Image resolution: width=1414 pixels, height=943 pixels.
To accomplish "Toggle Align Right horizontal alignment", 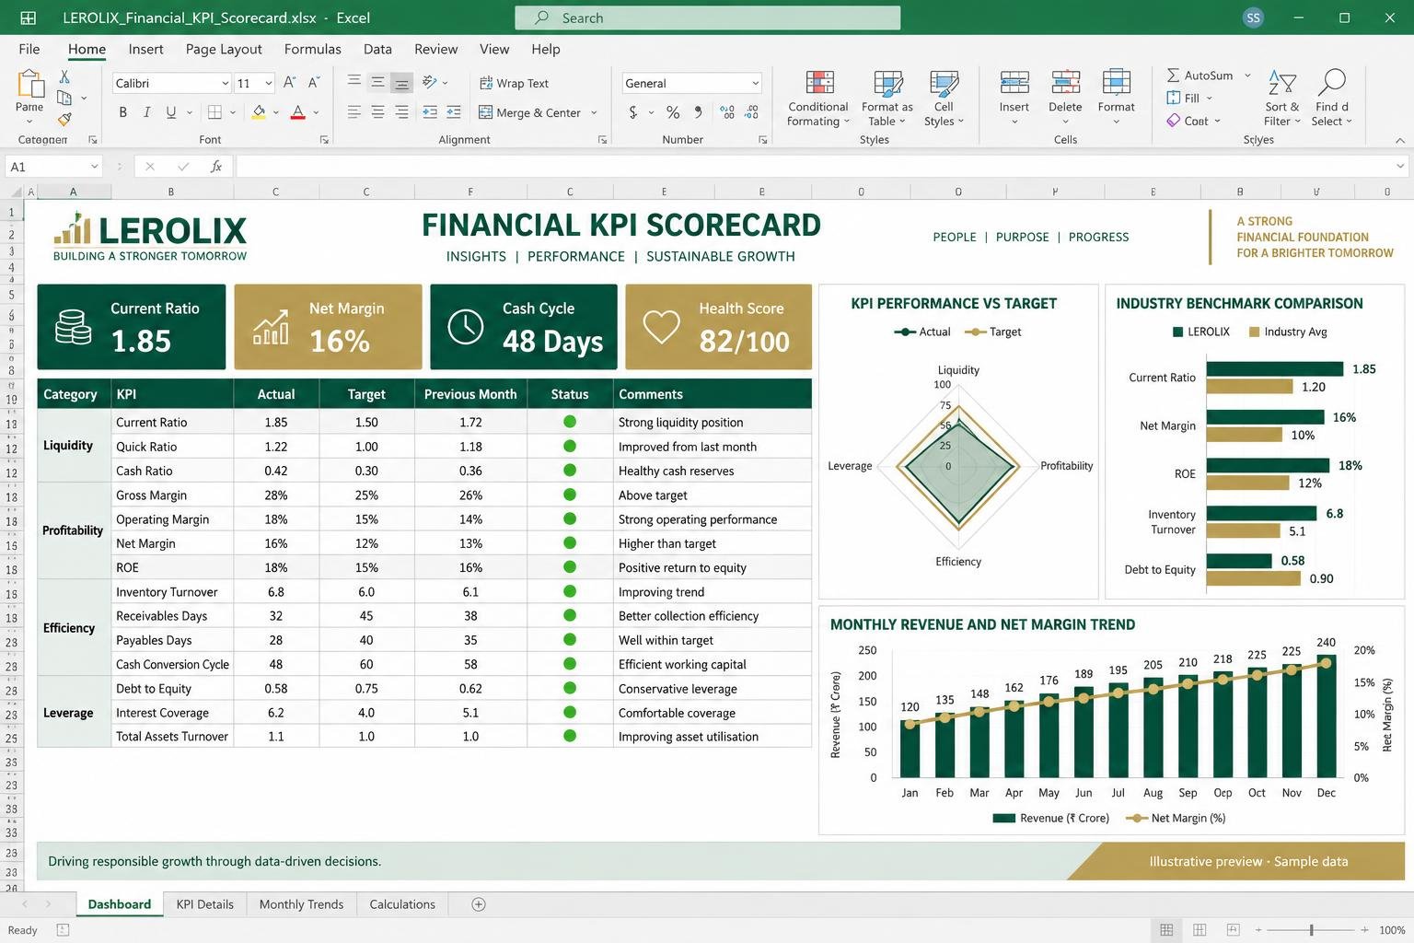I will pyautogui.click(x=401, y=112).
